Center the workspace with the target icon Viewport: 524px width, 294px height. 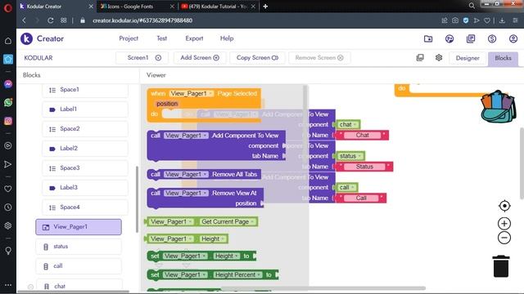504,206
